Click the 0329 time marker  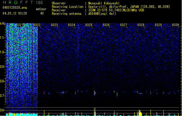[x=158, y=25]
